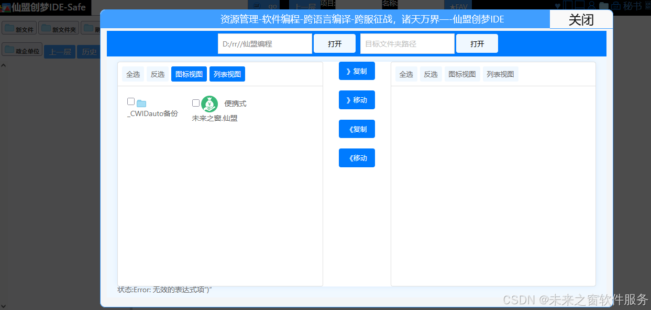Image resolution: width=651 pixels, height=310 pixels.
Task: Click the green money-bag 未来之窗 icon
Action: click(209, 104)
